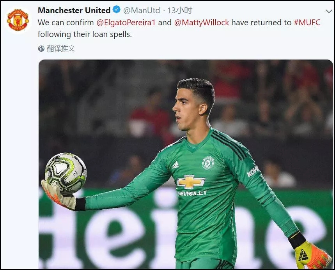The height and width of the screenshot is (270, 335).
Task: Click the globe icon beside 翻译推文
Action: click(41, 49)
